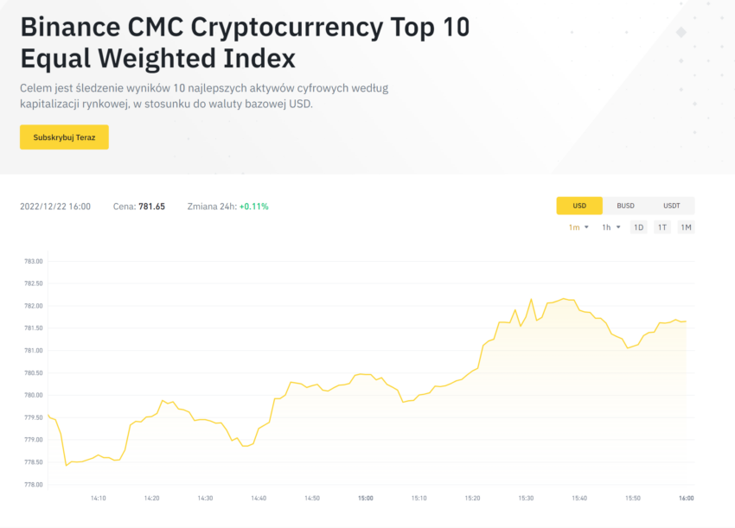Click the index title heading text
735x528 pixels.
[x=245, y=42]
